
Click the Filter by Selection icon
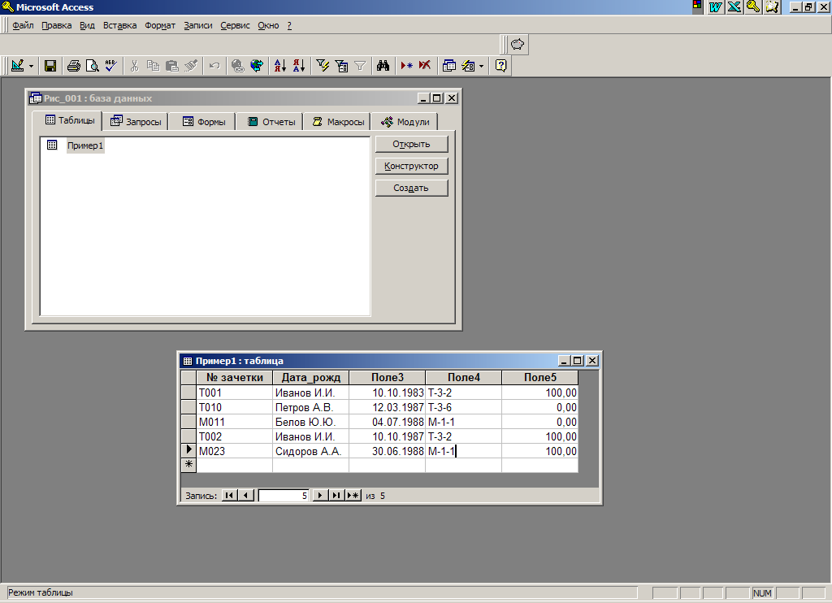(x=323, y=66)
